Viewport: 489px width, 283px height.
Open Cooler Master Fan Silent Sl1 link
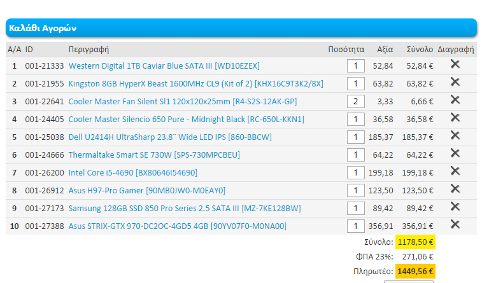tap(183, 102)
